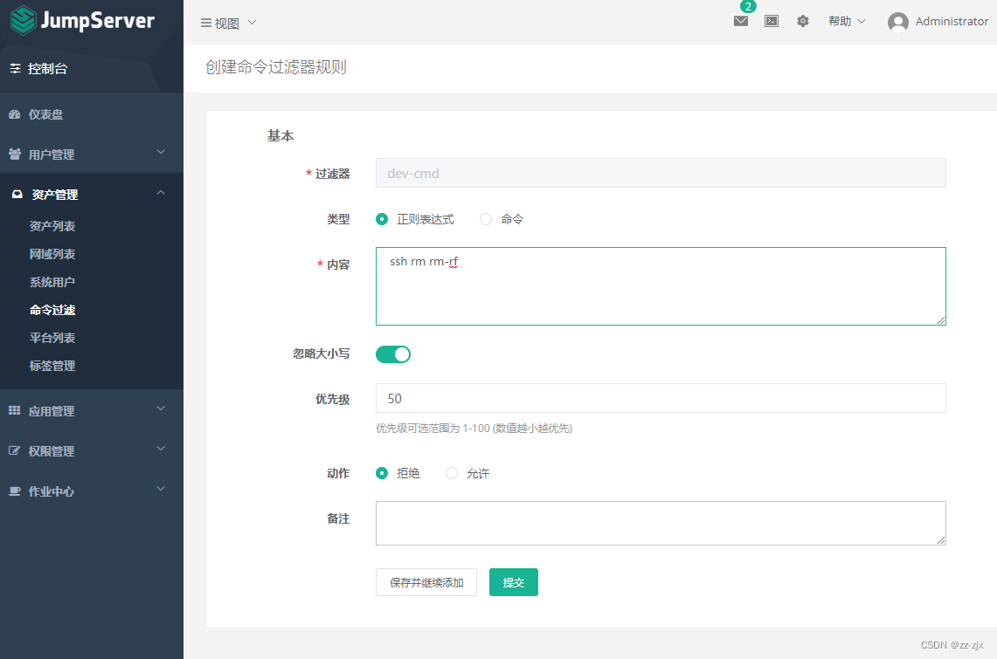This screenshot has height=659, width=997.
Task: Disable the 忽略大小写 switch
Action: click(392, 354)
